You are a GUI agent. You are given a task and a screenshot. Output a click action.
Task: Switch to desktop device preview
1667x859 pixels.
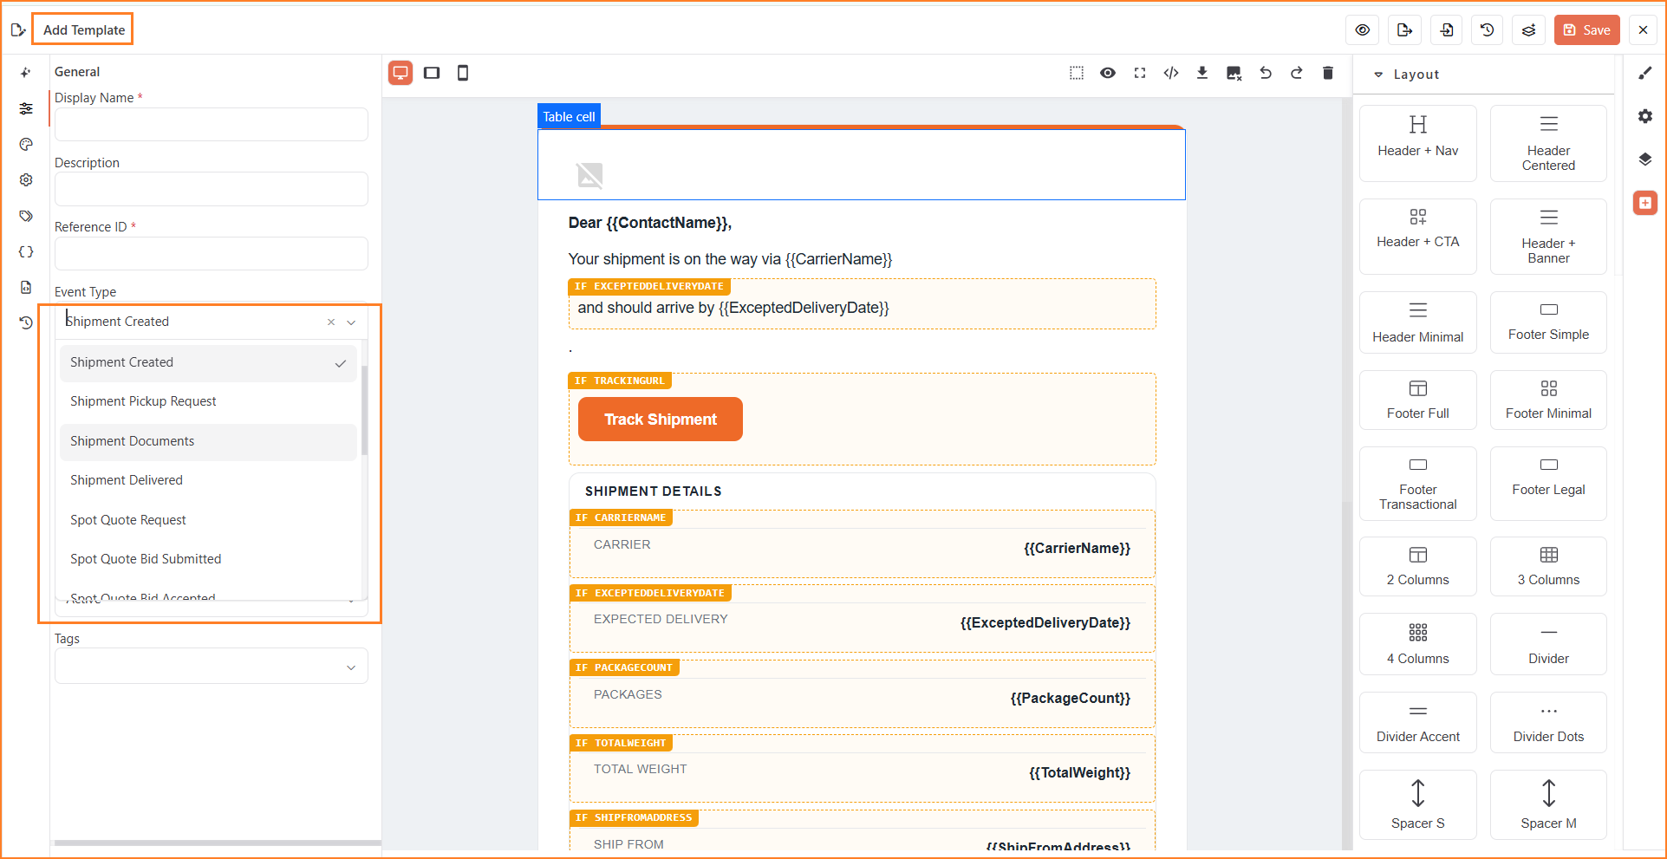(400, 73)
